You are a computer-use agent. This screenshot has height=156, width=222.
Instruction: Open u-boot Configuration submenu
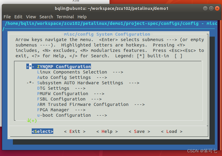click(x=72, y=115)
